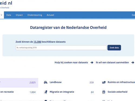
Task: Expand the chevron dropdown left of Data
Action: point(2,15)
